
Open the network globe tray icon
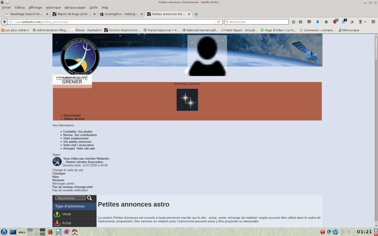point(329,232)
